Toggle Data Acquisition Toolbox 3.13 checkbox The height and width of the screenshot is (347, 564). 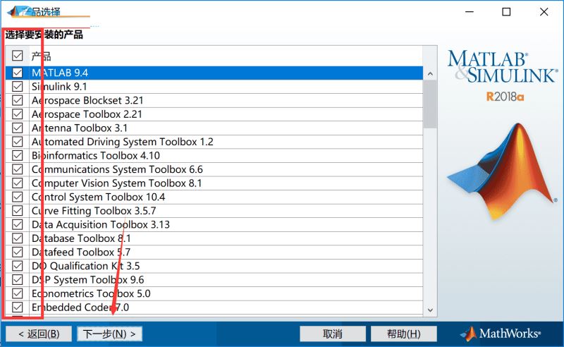17,224
